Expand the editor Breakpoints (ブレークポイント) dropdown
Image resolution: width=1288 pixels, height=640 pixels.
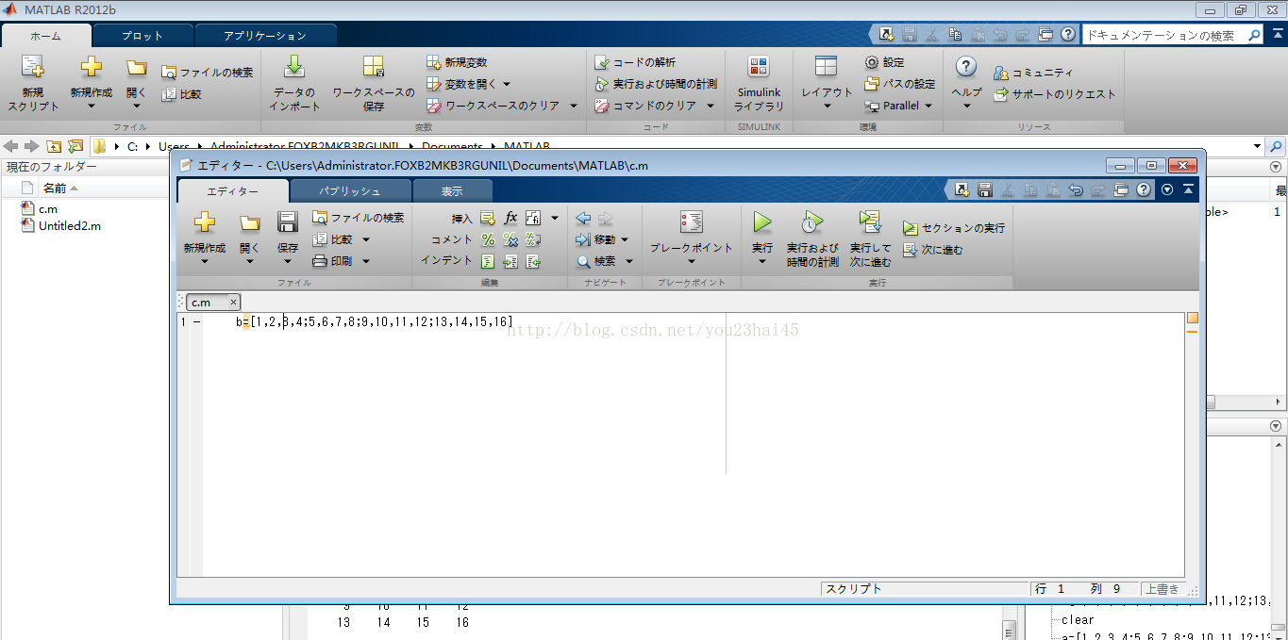(691, 261)
